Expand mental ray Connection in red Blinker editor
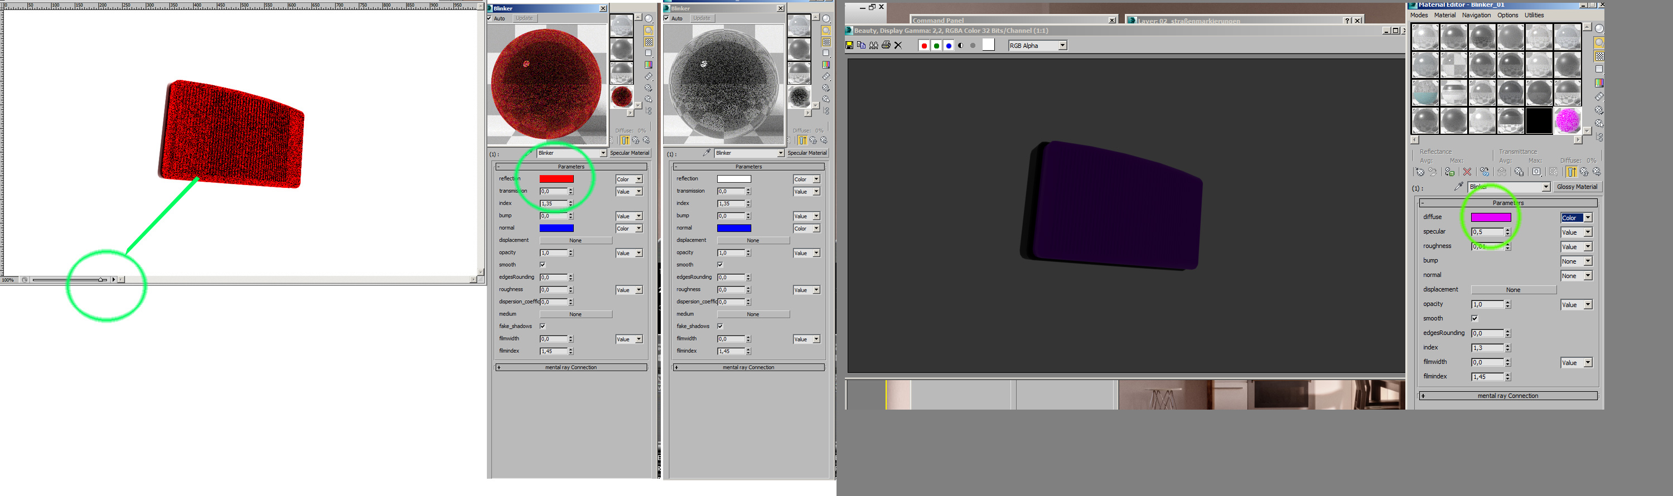Viewport: 1673px width, 496px height. click(571, 367)
